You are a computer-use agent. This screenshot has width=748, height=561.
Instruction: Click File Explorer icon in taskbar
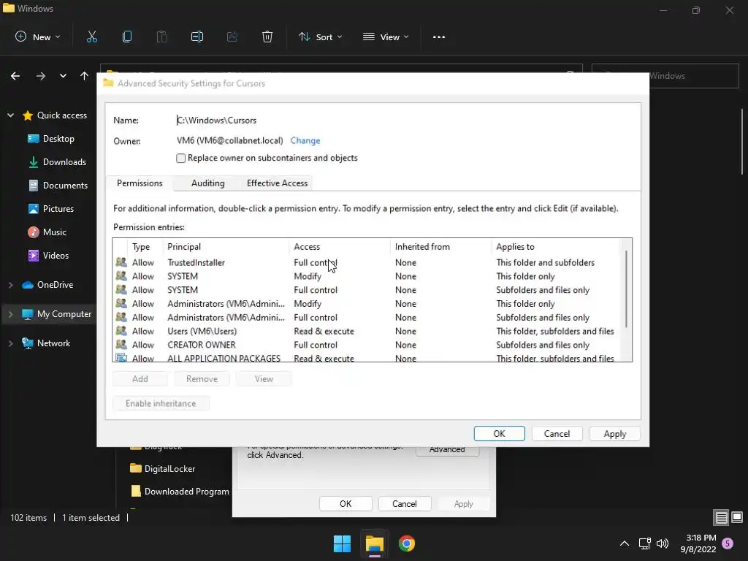point(375,543)
